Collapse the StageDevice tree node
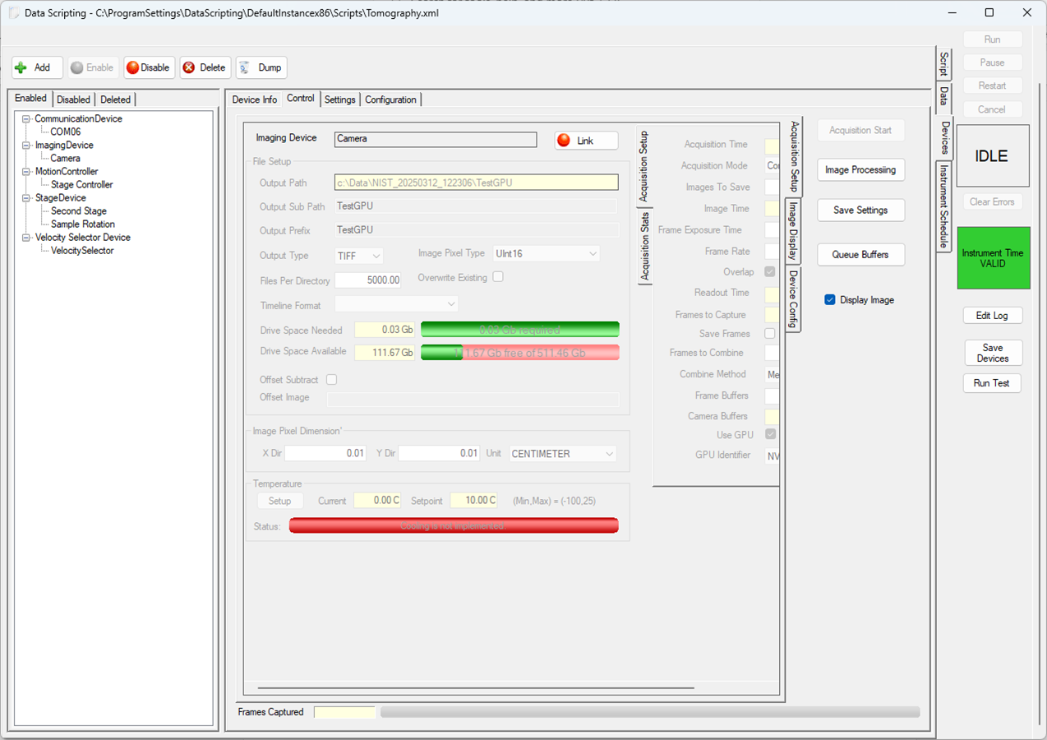This screenshot has width=1047, height=740. pyautogui.click(x=26, y=198)
